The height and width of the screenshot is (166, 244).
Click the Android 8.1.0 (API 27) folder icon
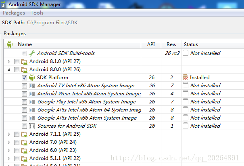coord(24,61)
